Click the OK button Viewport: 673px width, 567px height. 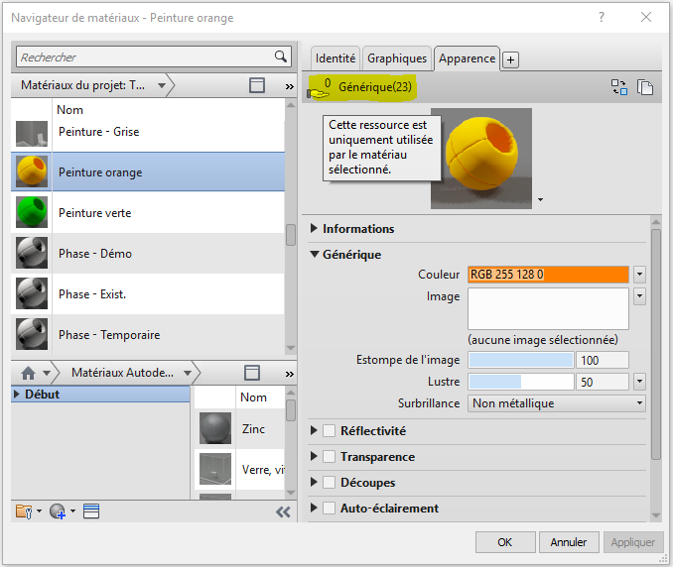click(504, 542)
